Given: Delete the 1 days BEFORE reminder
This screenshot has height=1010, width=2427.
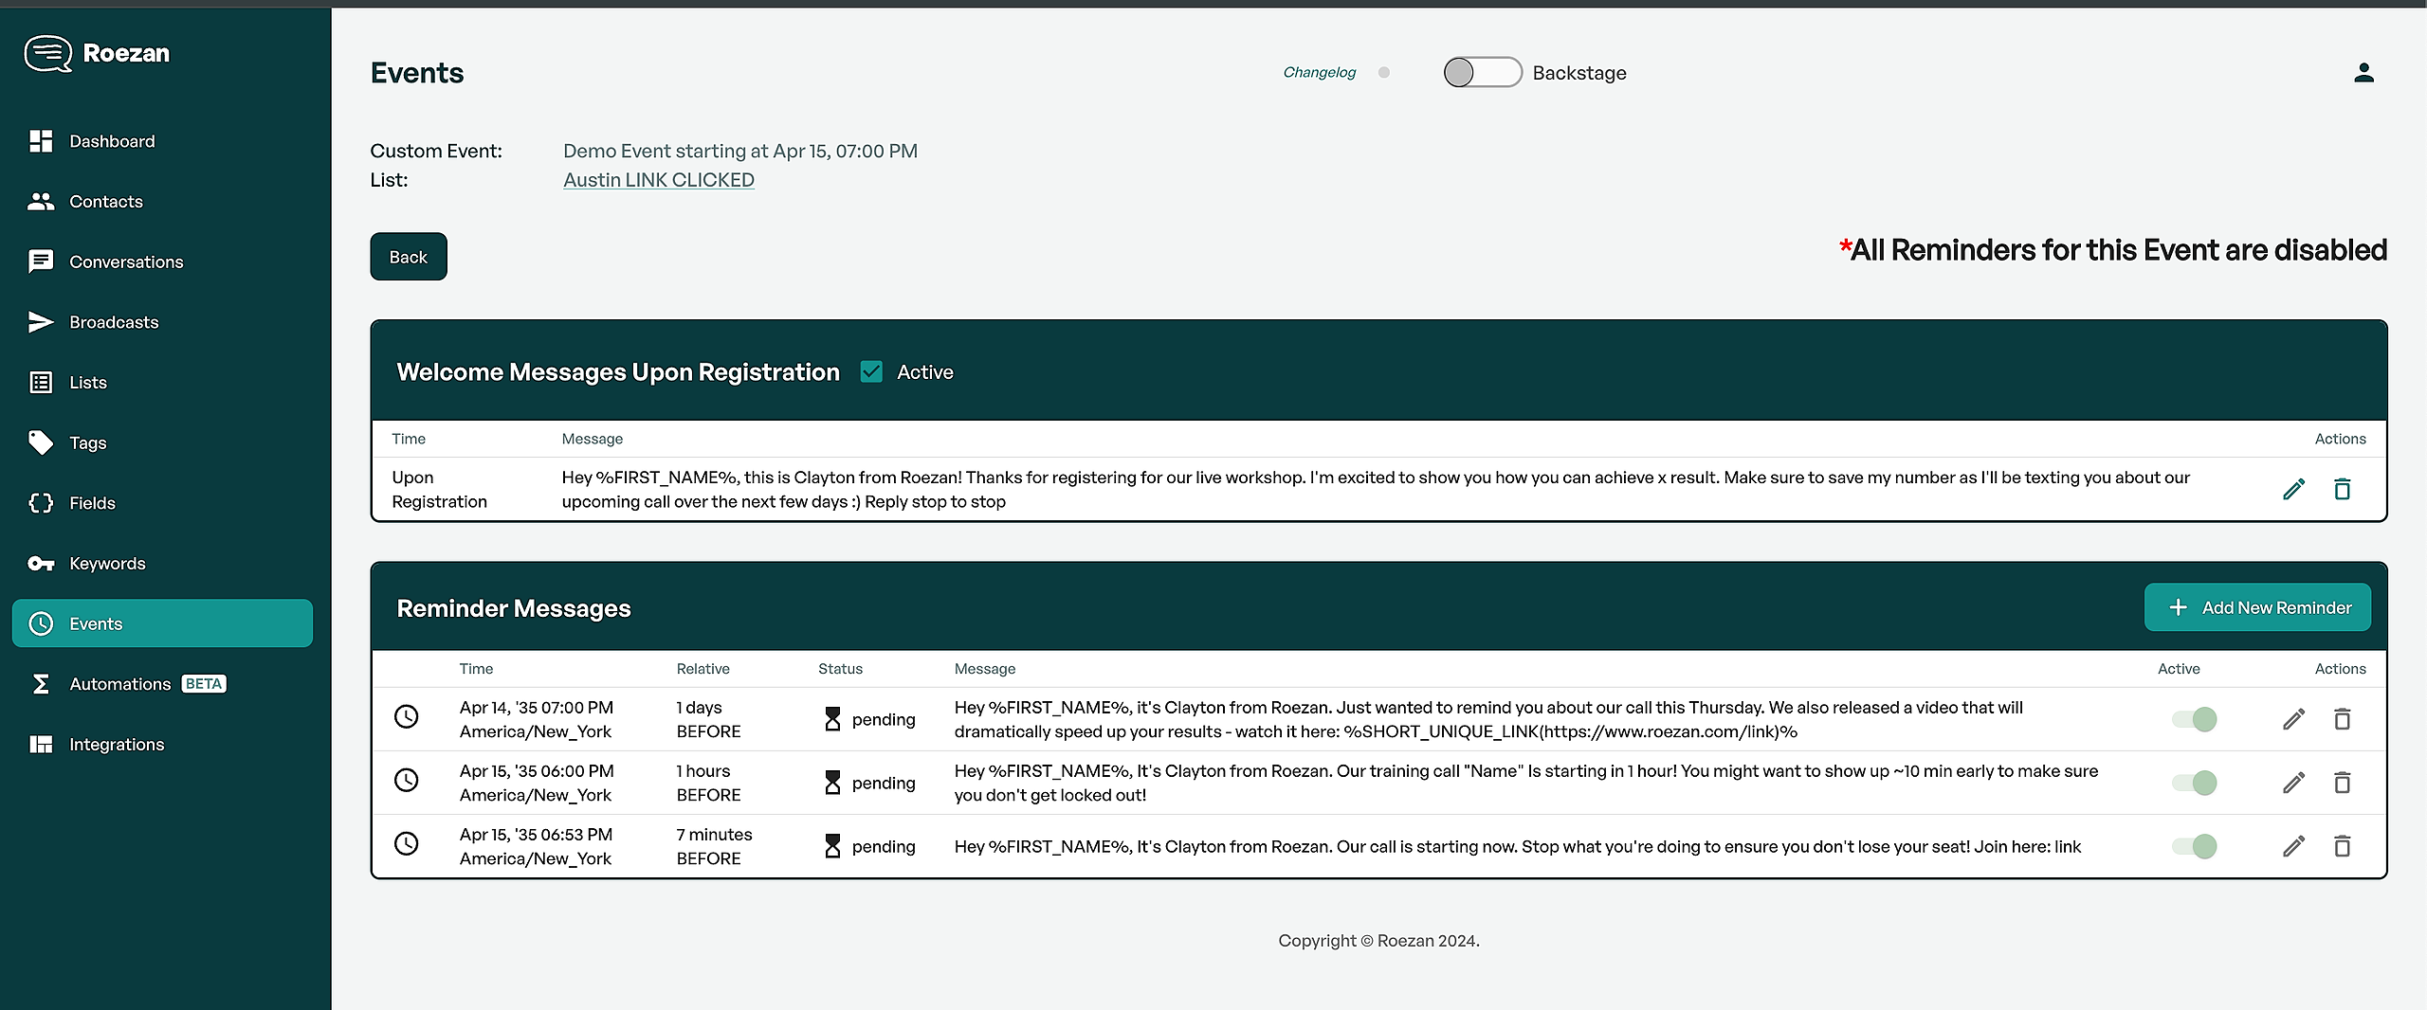Looking at the screenshot, I should tap(2342, 719).
